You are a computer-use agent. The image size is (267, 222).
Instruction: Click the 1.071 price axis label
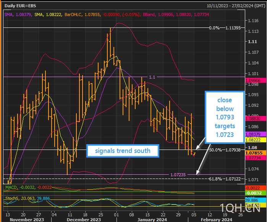[253, 180]
